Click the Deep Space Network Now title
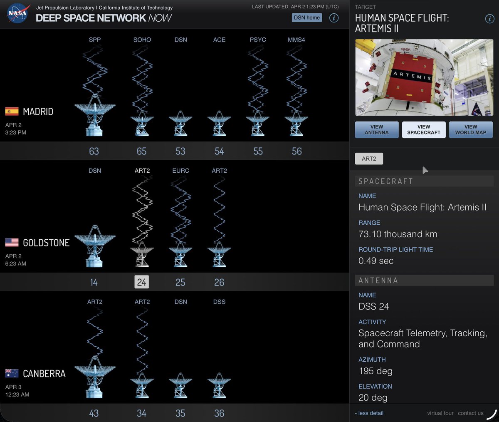This screenshot has height=422, width=499. pos(104,18)
